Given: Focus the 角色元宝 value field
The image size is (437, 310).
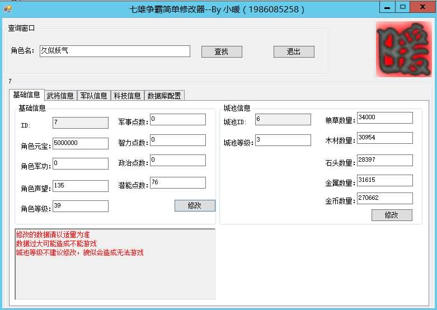Looking at the screenshot, I should [x=81, y=143].
